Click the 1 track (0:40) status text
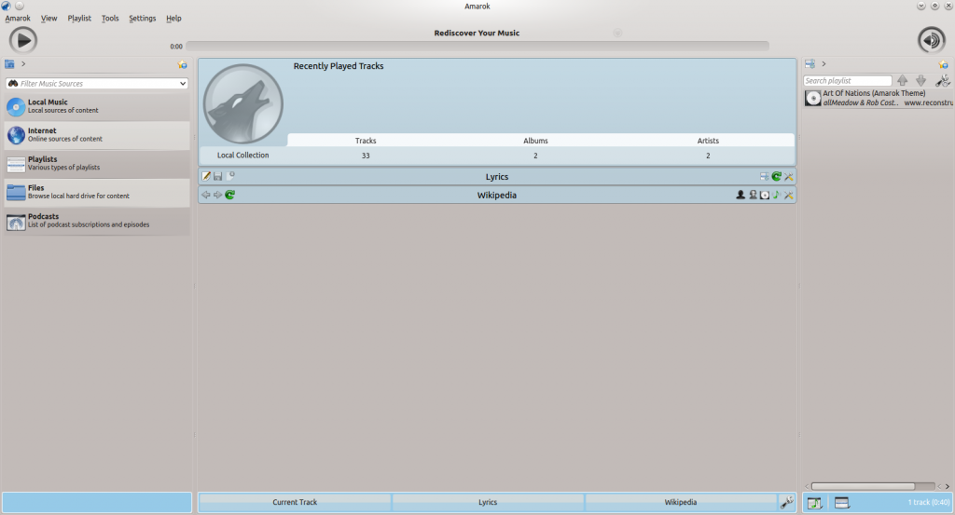 (929, 502)
